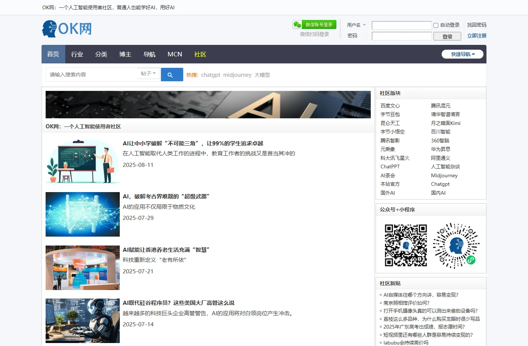Image resolution: width=528 pixels, height=346 pixels.
Task: Click the OK网 site logo
Action: pyautogui.click(x=67, y=29)
